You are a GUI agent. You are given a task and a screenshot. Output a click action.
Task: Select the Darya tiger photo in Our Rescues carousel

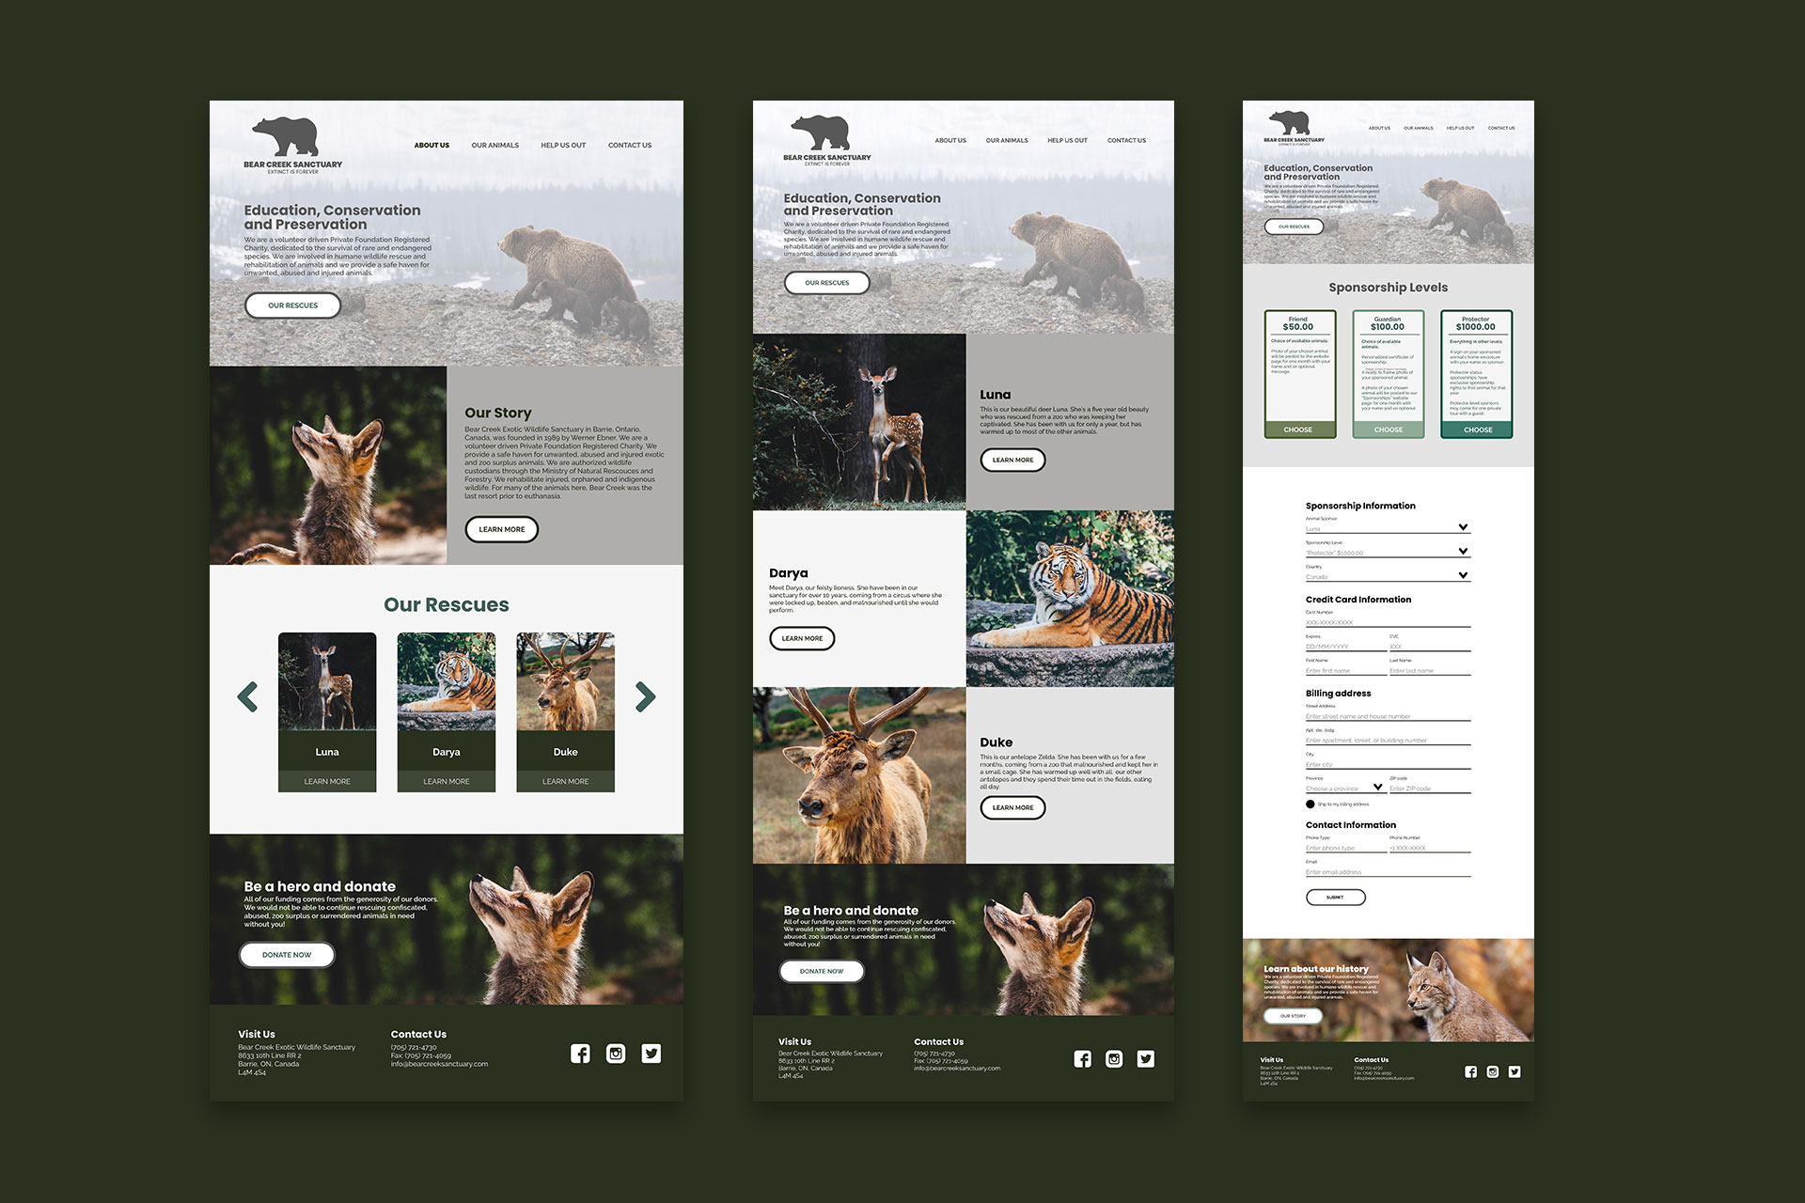447,681
